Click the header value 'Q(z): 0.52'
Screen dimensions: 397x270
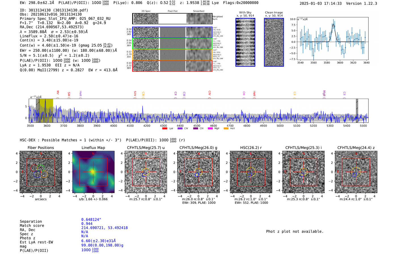157,3
